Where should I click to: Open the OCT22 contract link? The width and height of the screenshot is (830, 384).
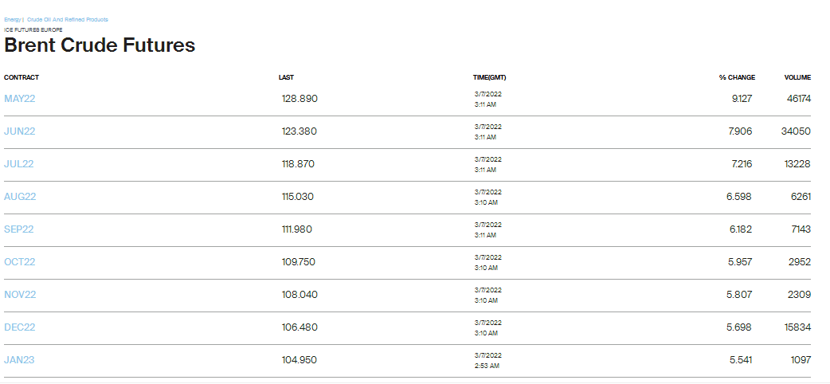coord(20,262)
